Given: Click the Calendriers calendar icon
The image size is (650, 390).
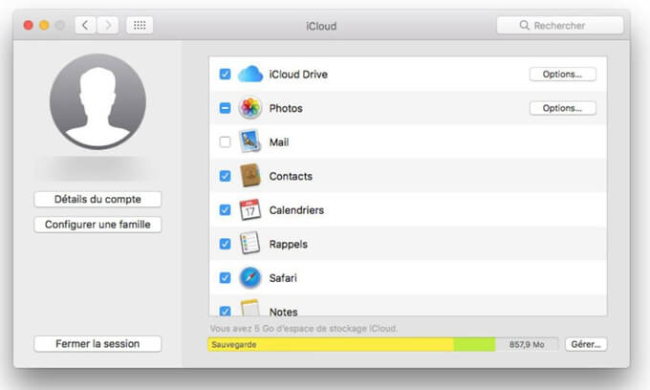Looking at the screenshot, I should tap(250, 209).
